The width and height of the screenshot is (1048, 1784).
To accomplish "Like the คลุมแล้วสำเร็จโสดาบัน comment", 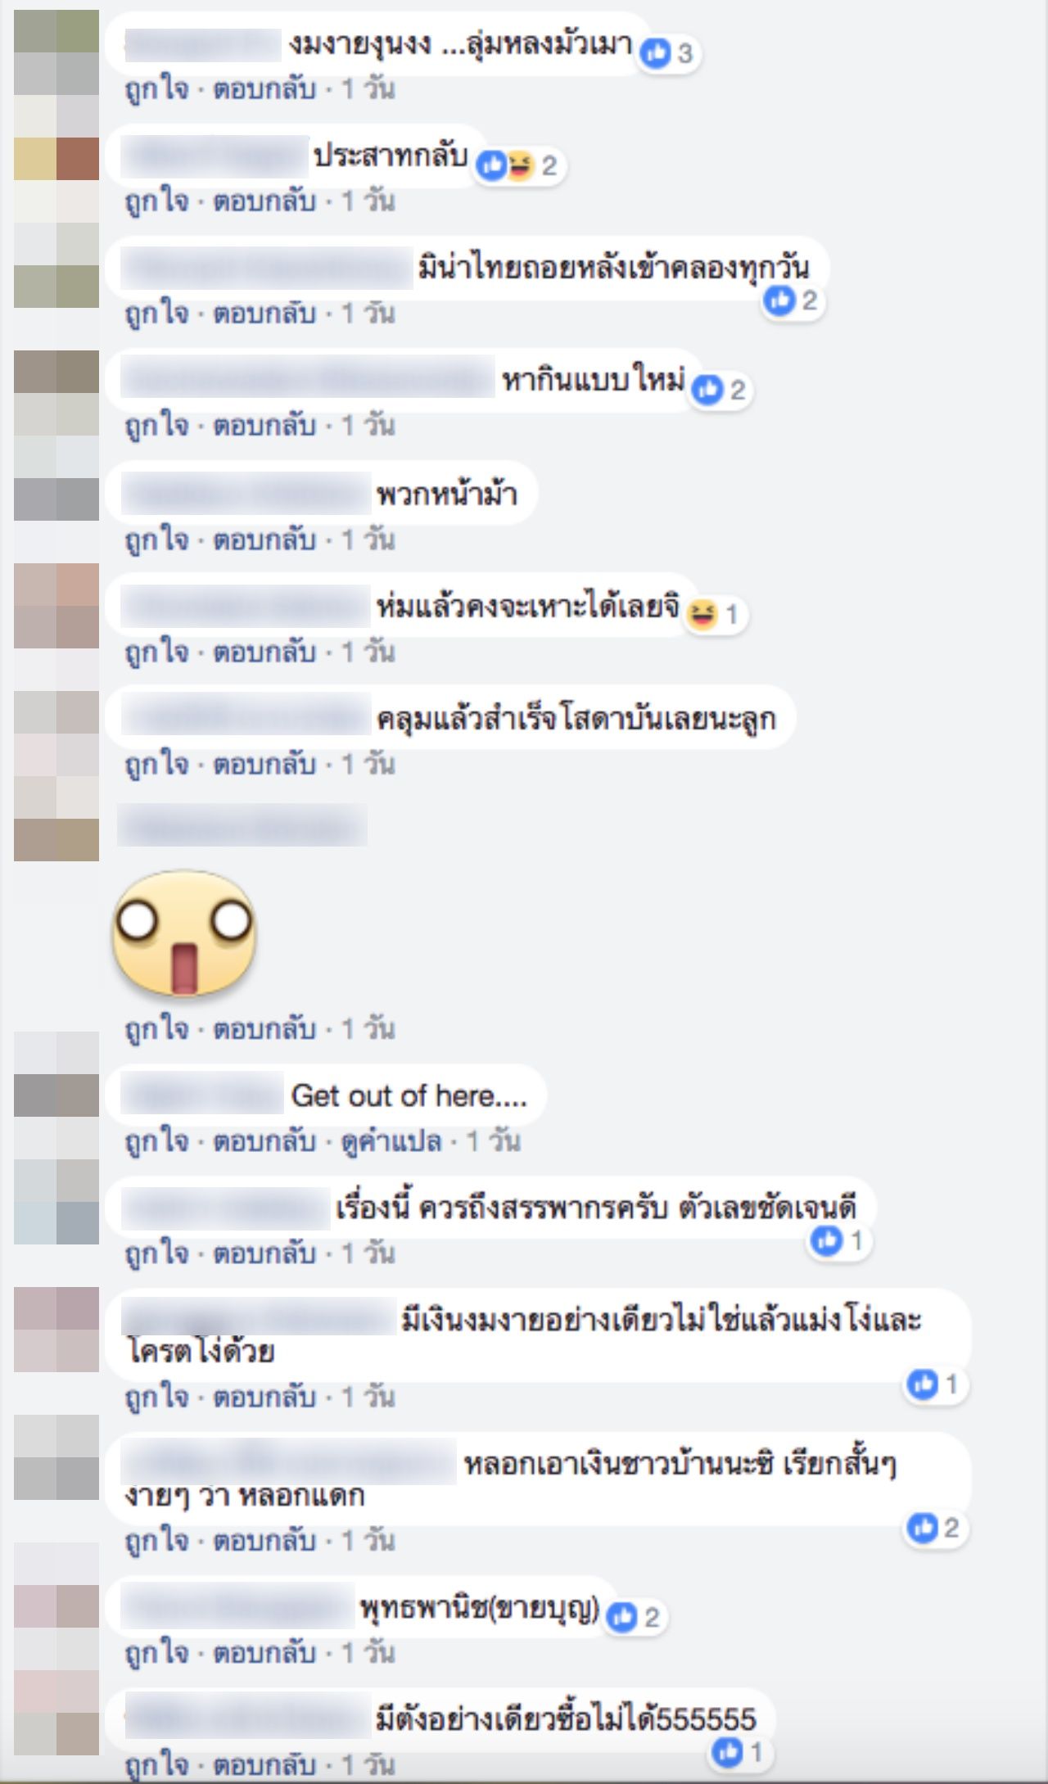I will pos(157,764).
